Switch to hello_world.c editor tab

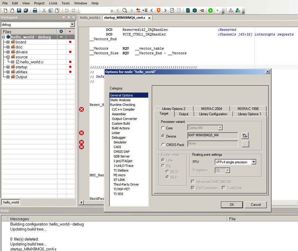(x=90, y=18)
